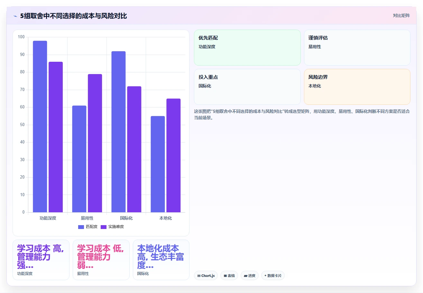Open the 学习成本 高 data card

41,260
